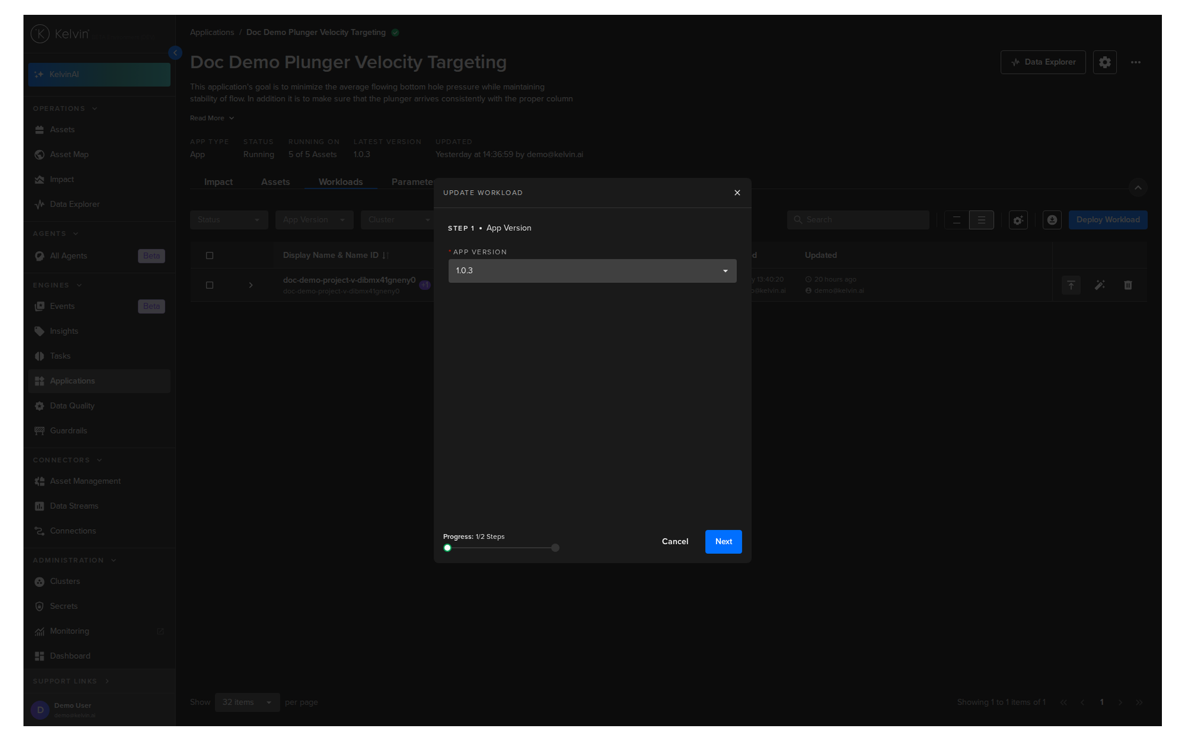Open application settings gear in header
The image size is (1186, 741).
click(1104, 62)
